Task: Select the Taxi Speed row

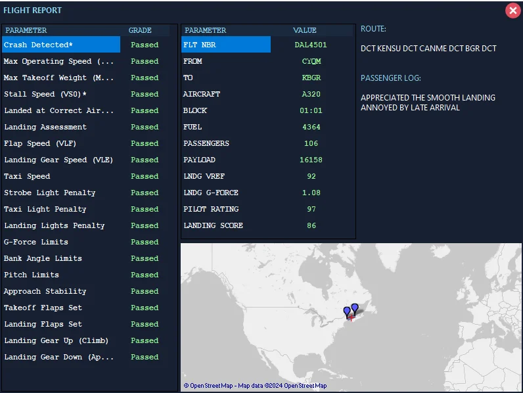Action: tap(85, 176)
